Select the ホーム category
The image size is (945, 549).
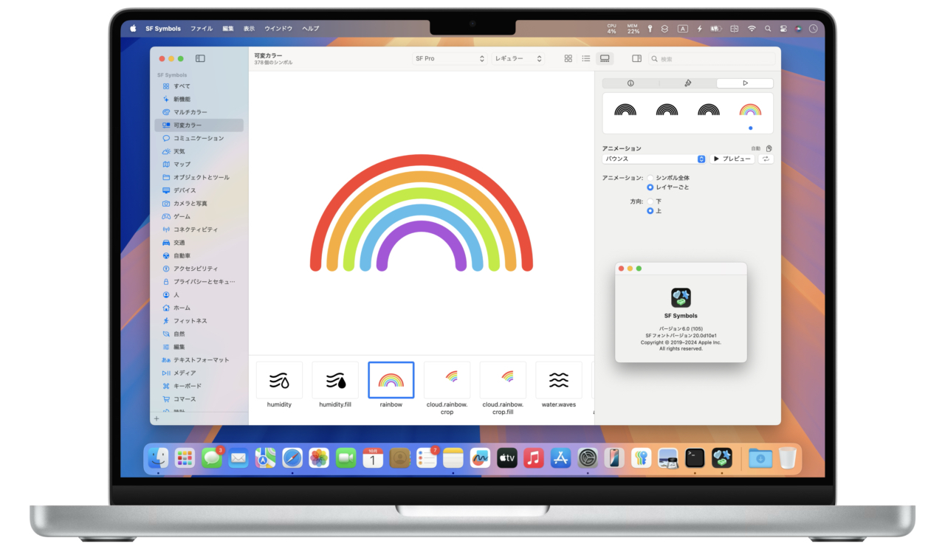[x=199, y=308]
